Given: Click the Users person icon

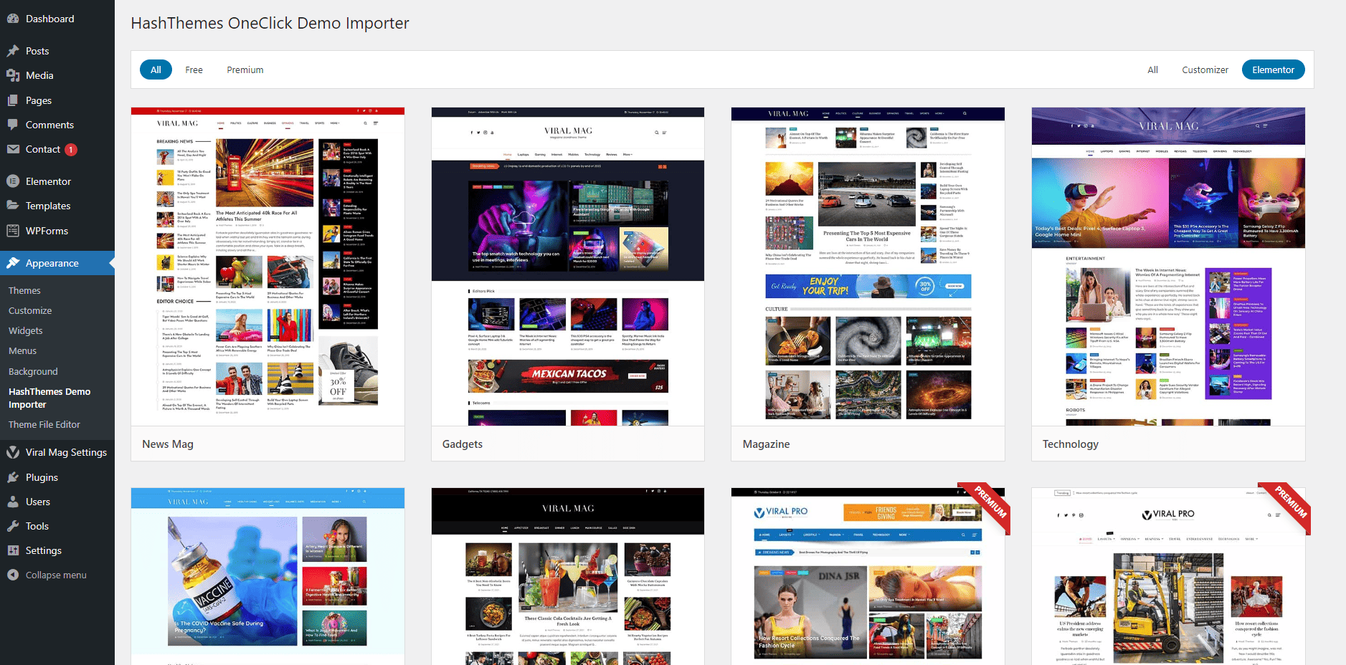Looking at the screenshot, I should click(x=13, y=502).
